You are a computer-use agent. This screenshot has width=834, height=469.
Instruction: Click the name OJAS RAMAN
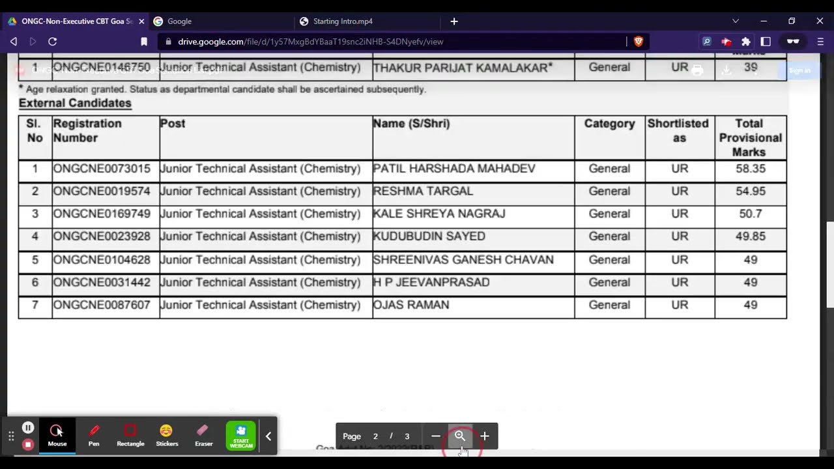[411, 305]
